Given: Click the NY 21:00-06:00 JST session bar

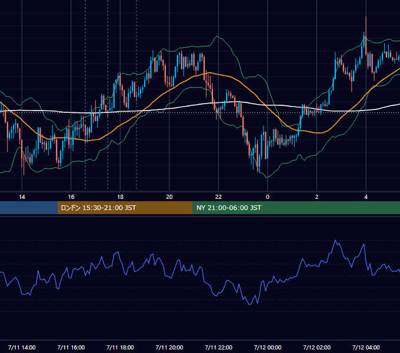Looking at the screenshot, I should tap(296, 208).
